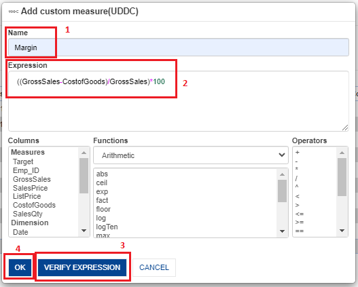
Task: Click the Operators list scroll down arrow
Action: click(x=342, y=231)
